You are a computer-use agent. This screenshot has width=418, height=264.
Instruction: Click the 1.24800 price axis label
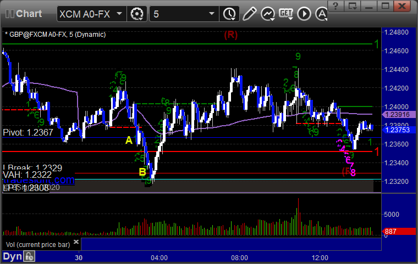[396, 32]
